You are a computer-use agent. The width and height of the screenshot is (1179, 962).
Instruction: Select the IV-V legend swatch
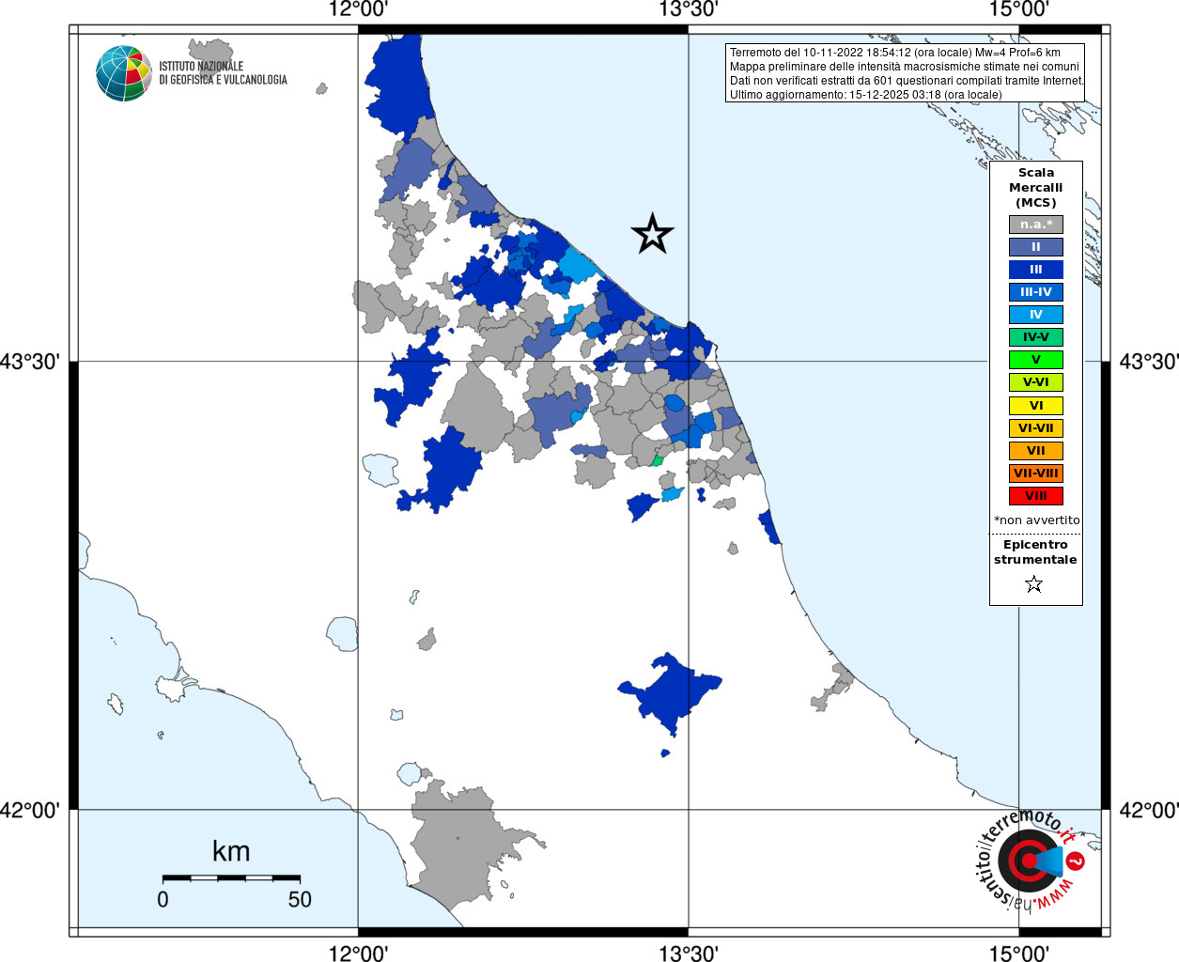pos(1036,337)
